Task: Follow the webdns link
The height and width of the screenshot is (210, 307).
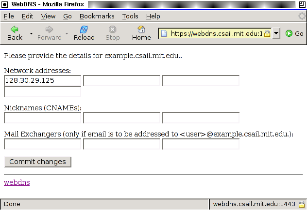Action: pyautogui.click(x=17, y=182)
